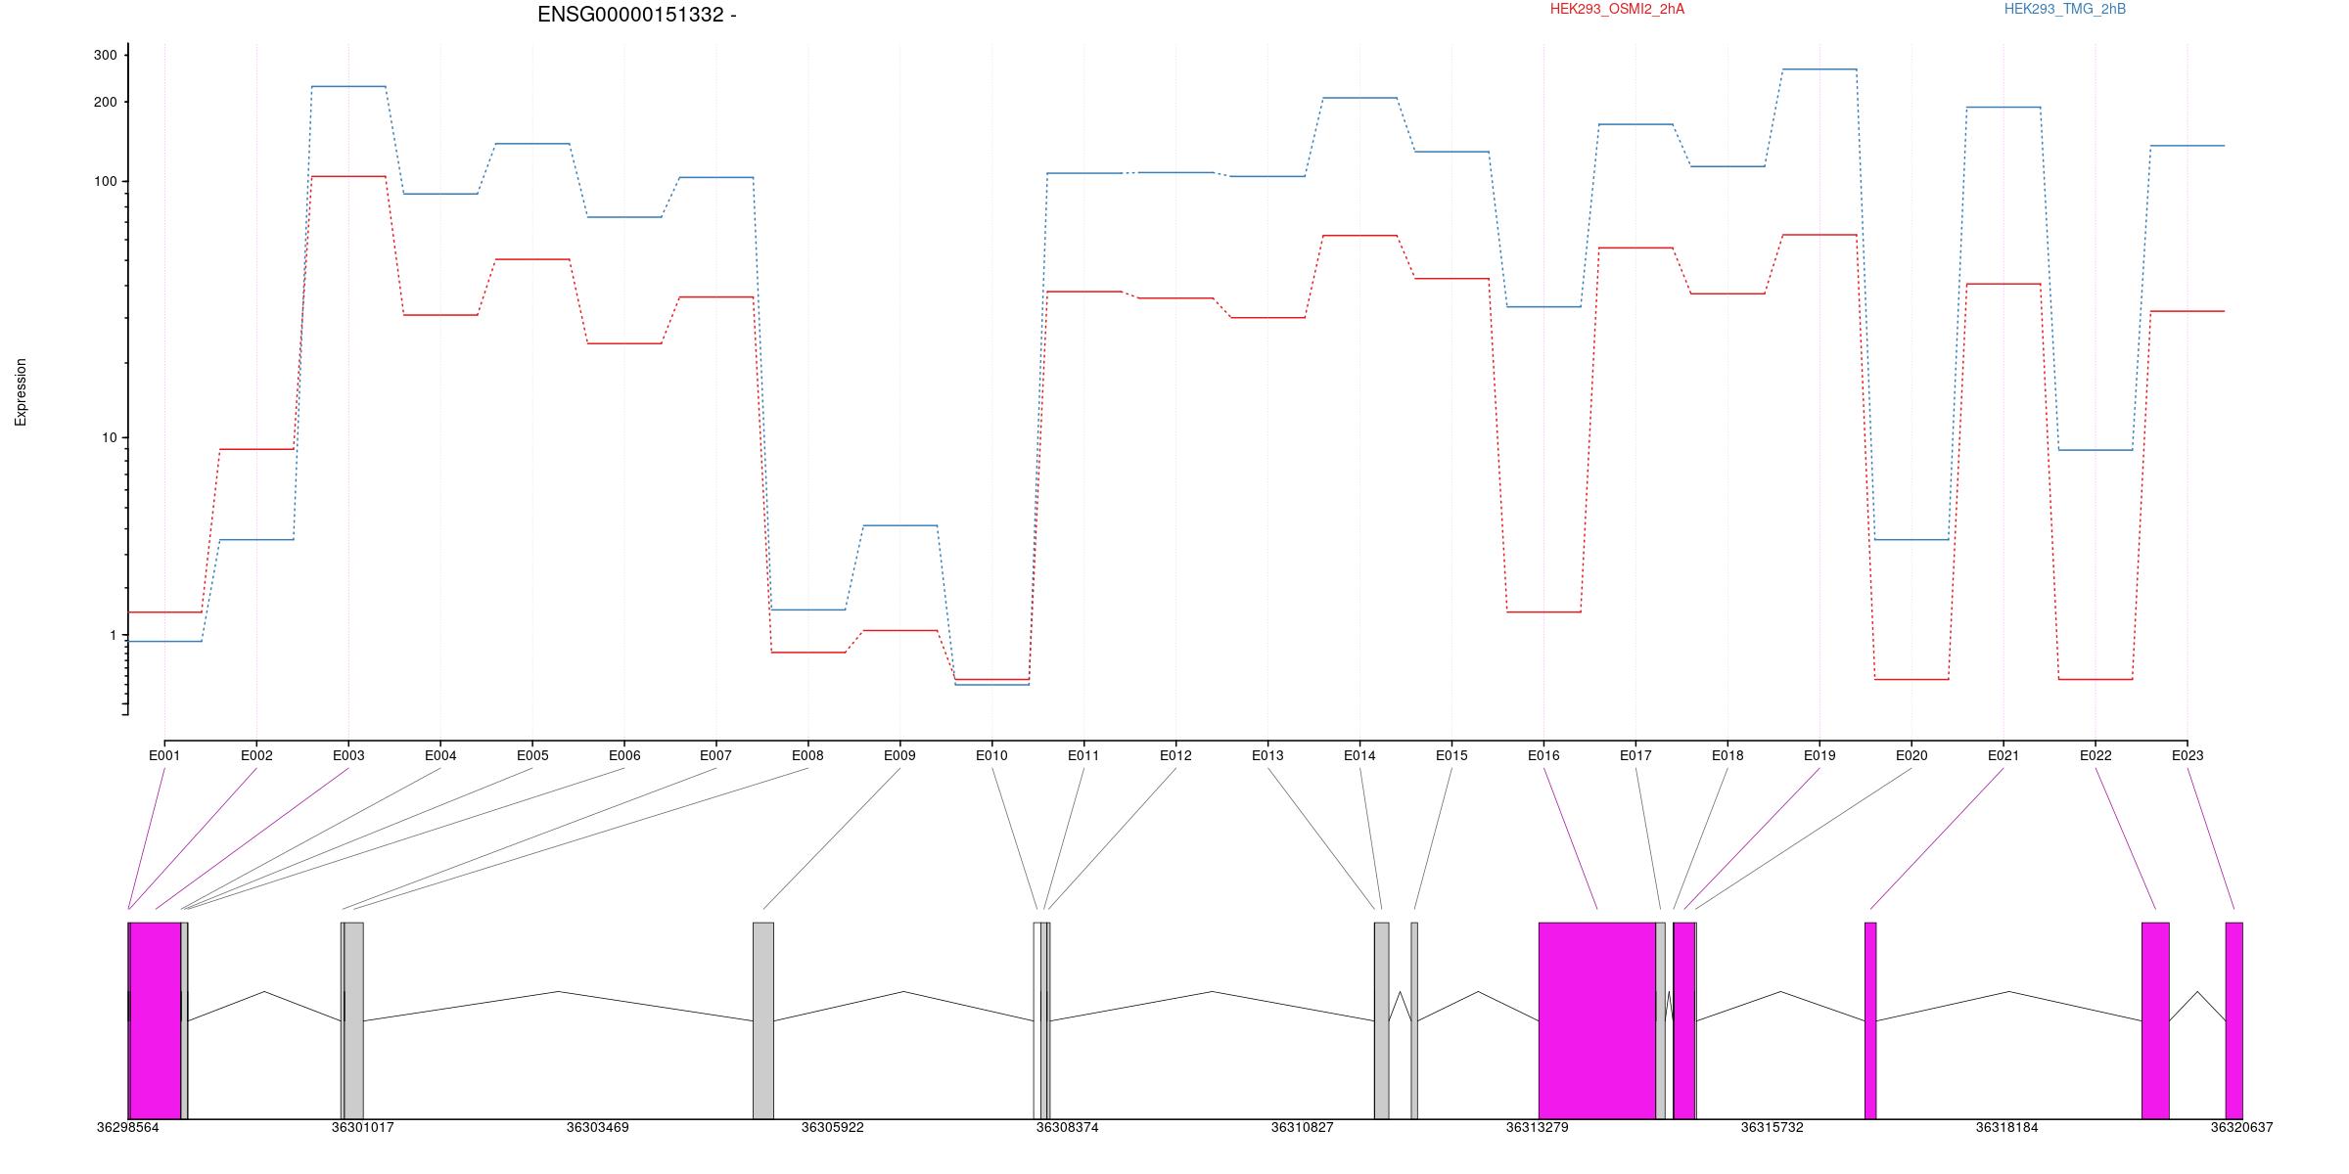This screenshot has width=2349, height=1174.
Task: Click the blue expression segment above E019
Action: (x=1819, y=69)
